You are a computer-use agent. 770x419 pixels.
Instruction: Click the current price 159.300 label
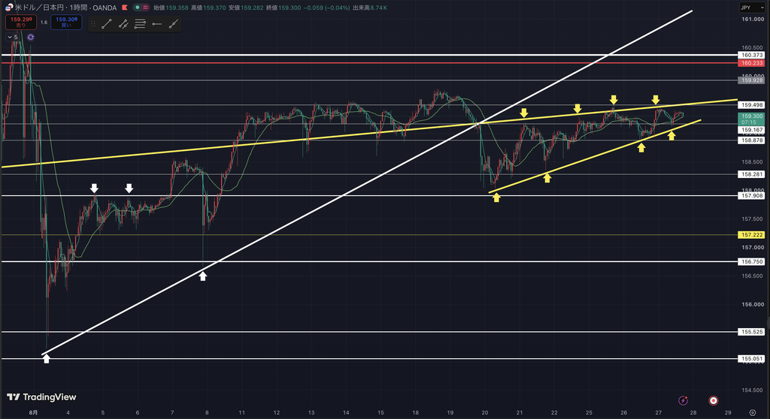click(x=751, y=119)
